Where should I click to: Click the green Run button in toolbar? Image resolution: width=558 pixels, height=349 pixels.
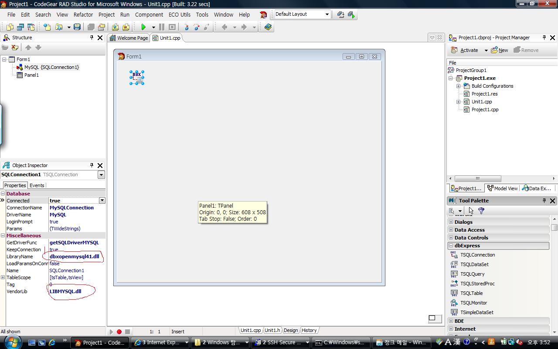[x=143, y=27]
